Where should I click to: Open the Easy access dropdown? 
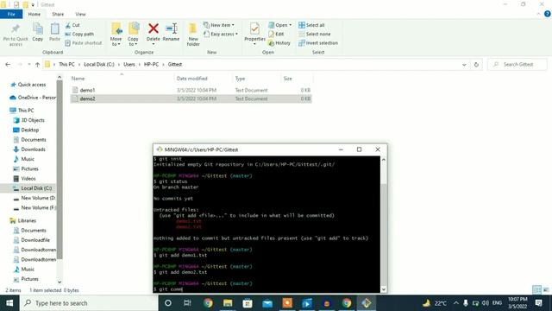pos(221,35)
